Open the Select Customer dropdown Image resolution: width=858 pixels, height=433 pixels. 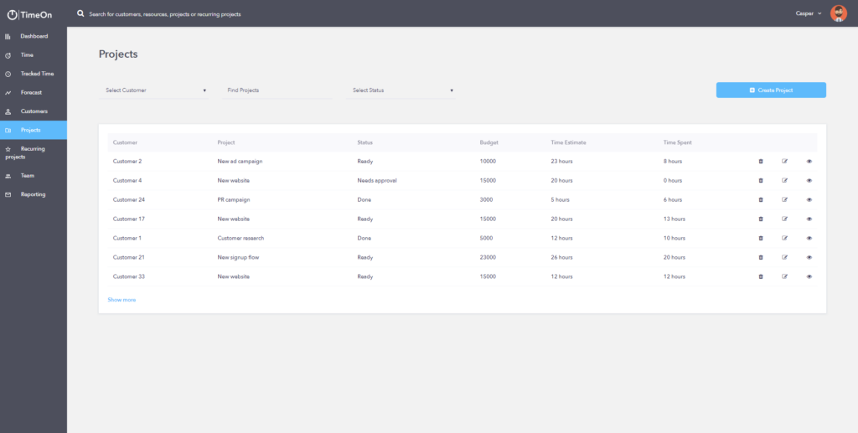click(153, 90)
